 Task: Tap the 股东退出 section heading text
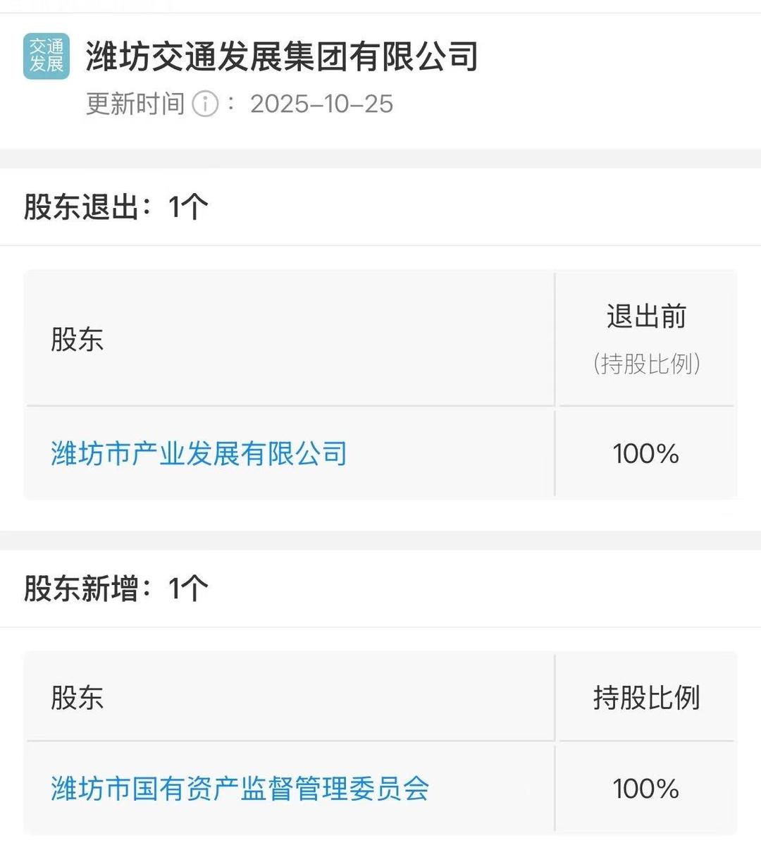81,207
